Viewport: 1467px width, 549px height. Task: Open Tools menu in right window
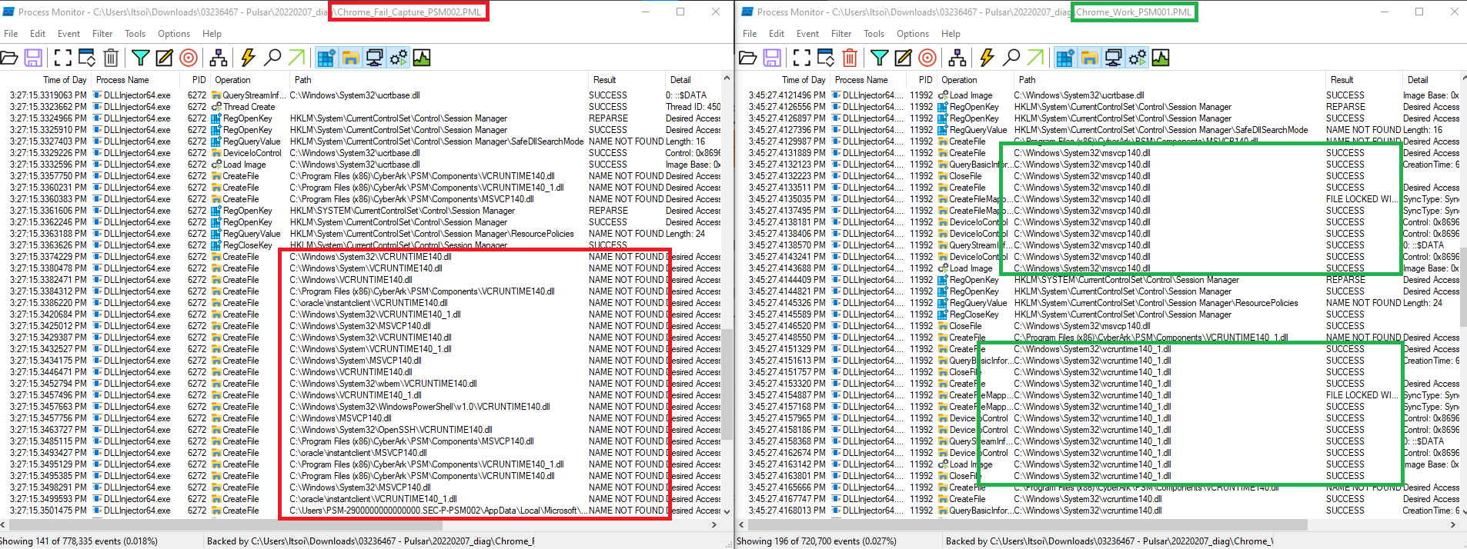[x=874, y=34]
